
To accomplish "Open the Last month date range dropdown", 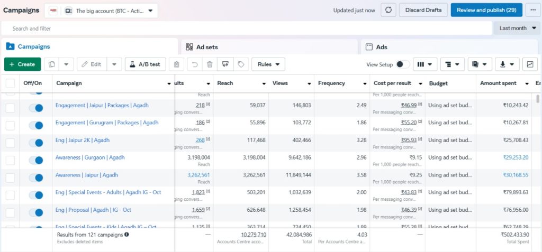I will [x=518, y=29].
